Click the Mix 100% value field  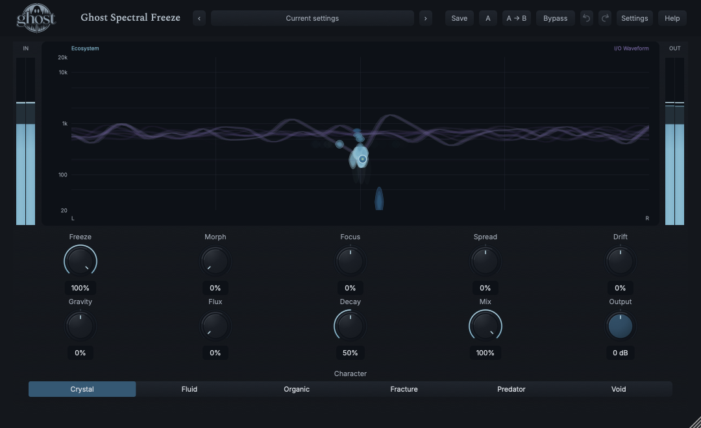tap(485, 353)
